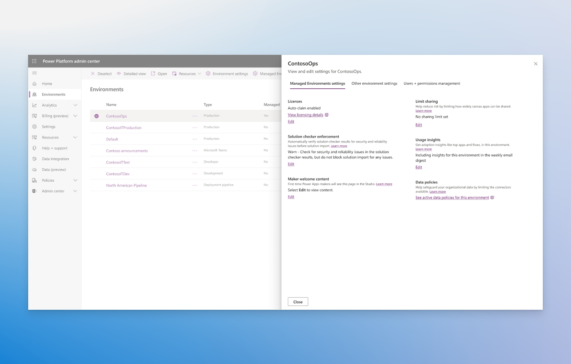Click Edit under Maker welcome content
571x364 pixels.
pos(291,197)
